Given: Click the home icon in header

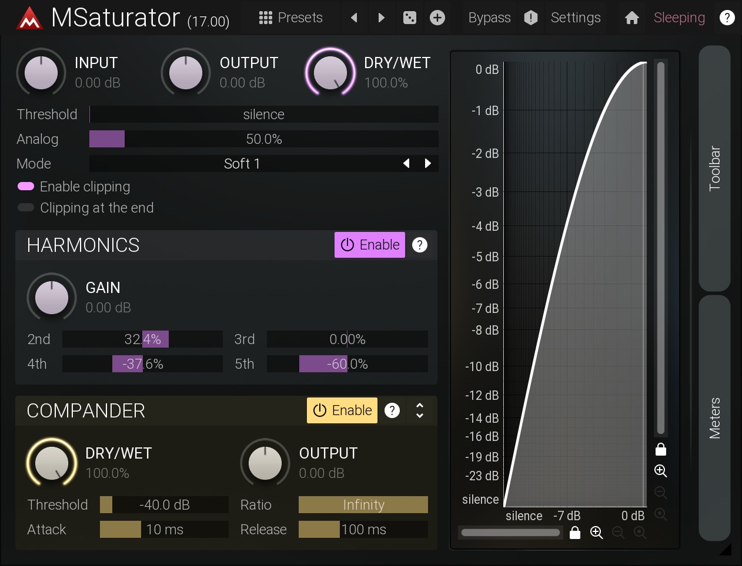Looking at the screenshot, I should coord(632,18).
